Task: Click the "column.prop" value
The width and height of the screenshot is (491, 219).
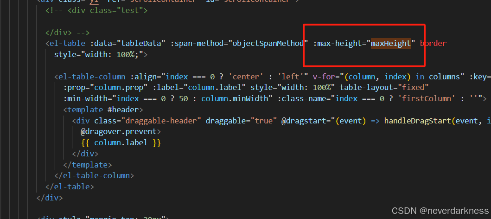Action: [119, 88]
